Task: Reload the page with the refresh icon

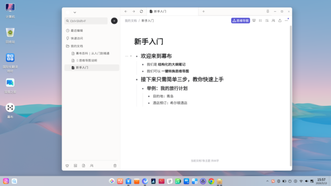Action: pos(141,11)
